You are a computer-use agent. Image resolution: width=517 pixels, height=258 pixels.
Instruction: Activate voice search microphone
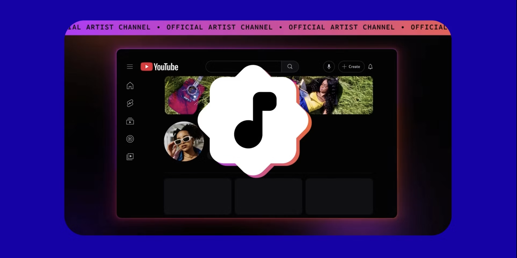click(x=329, y=67)
